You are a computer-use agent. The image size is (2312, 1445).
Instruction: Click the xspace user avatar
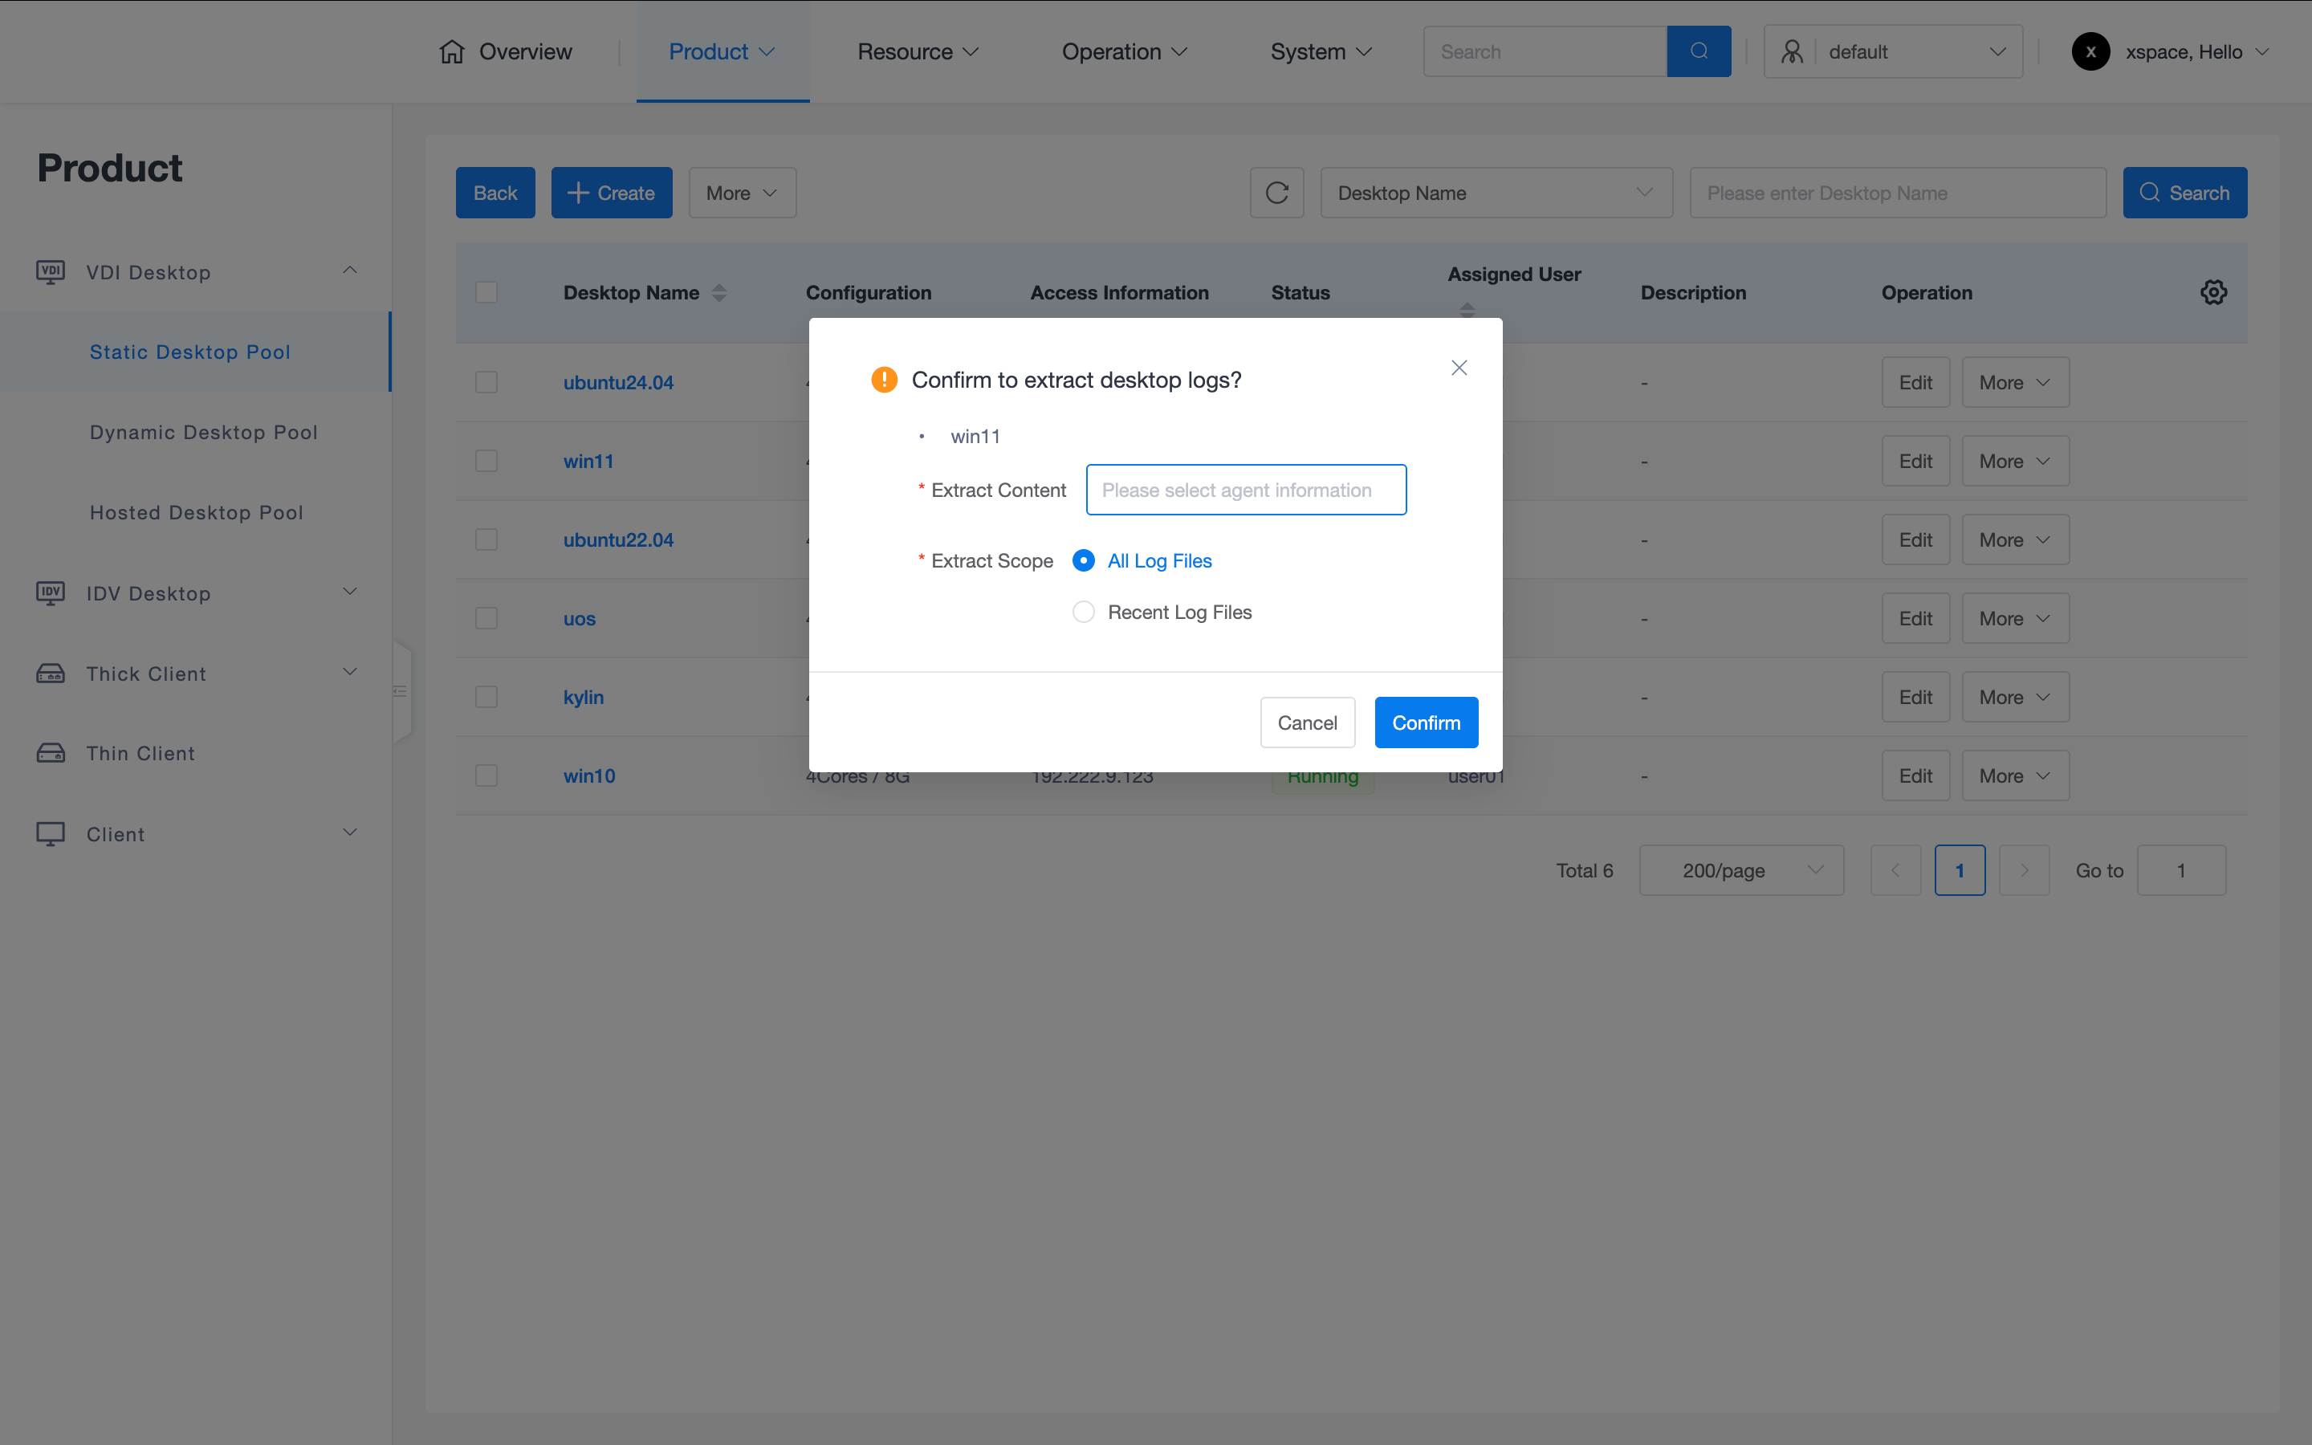[x=2090, y=51]
